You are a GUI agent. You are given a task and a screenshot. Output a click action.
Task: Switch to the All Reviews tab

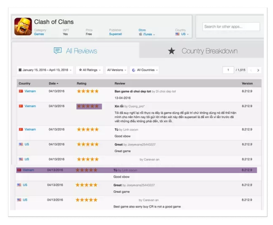(x=75, y=51)
